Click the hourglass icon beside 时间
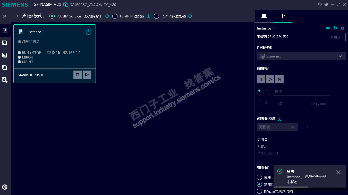This screenshot has height=195, width=348. [x=266, y=102]
